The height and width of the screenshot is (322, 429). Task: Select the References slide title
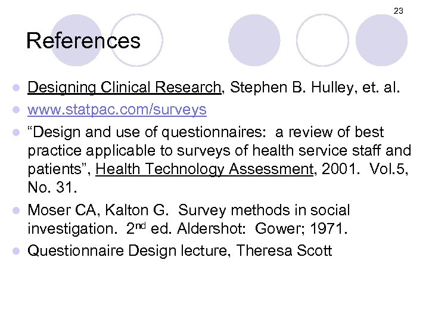tap(83, 41)
